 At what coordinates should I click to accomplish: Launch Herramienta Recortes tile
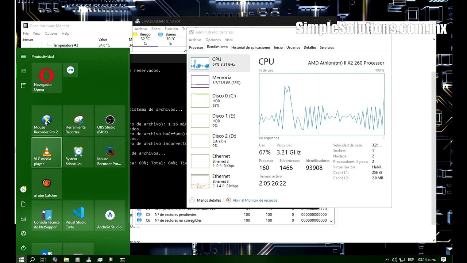(78, 121)
